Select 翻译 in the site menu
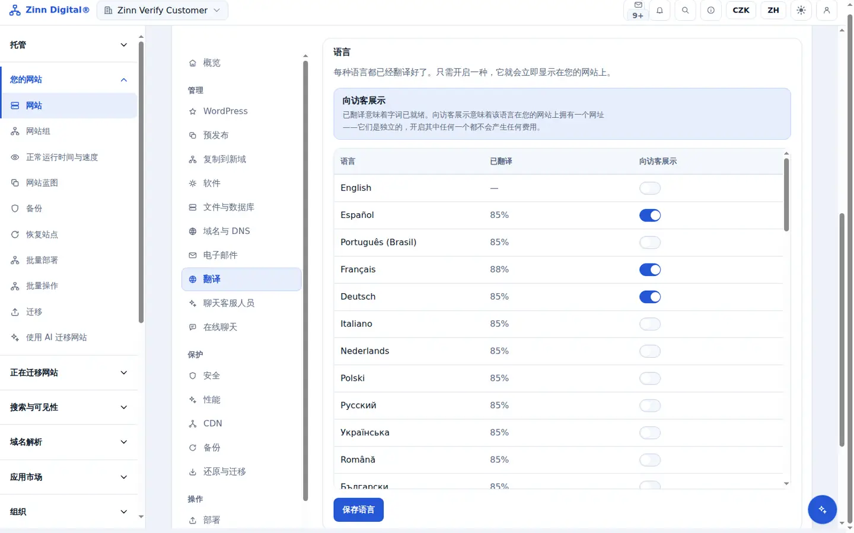 point(241,279)
